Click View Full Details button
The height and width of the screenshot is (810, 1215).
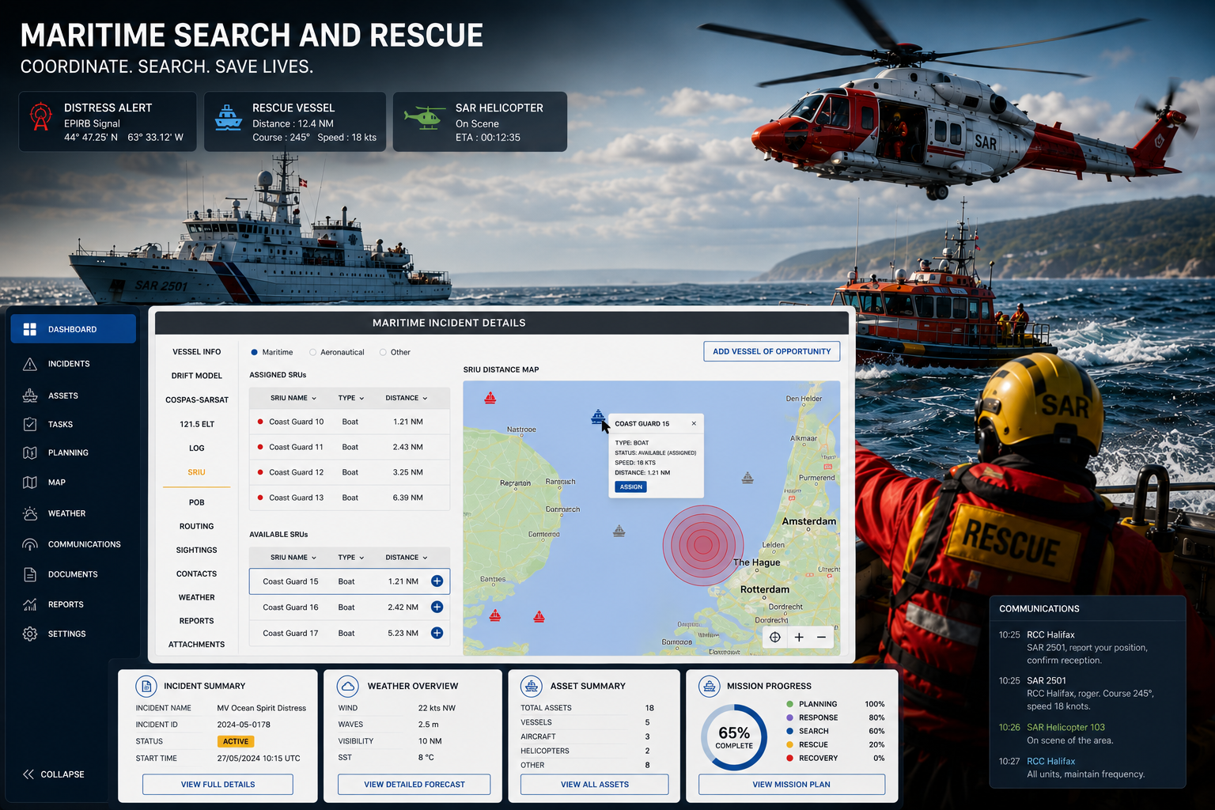tap(218, 785)
